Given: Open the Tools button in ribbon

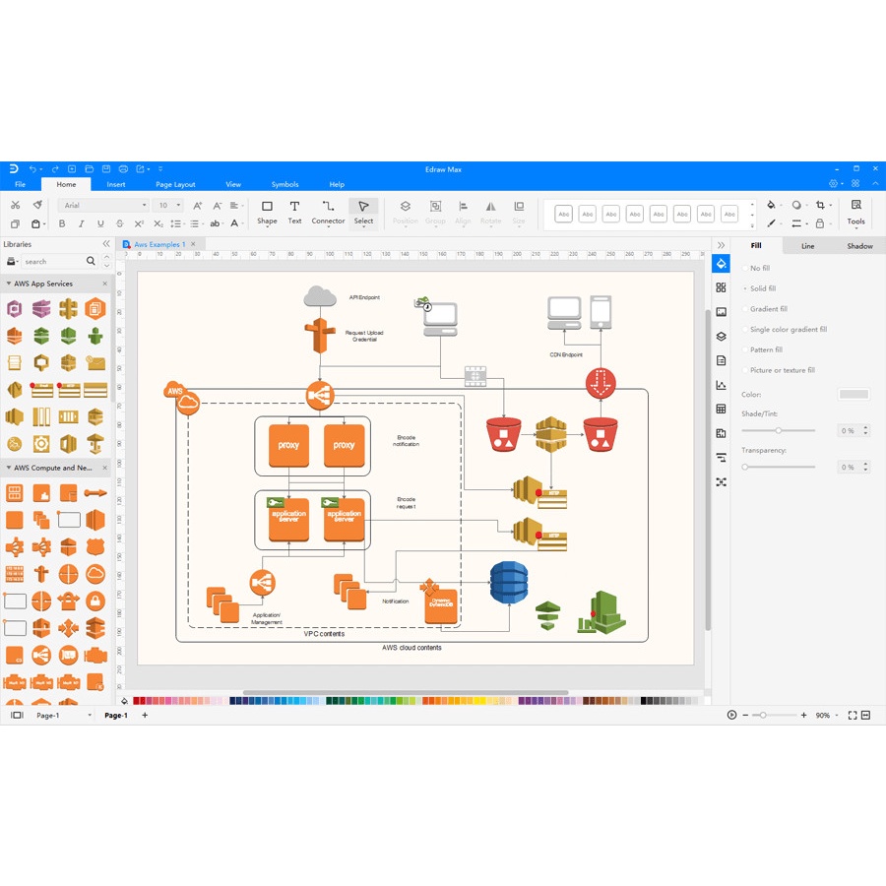Looking at the screenshot, I should coord(855,213).
